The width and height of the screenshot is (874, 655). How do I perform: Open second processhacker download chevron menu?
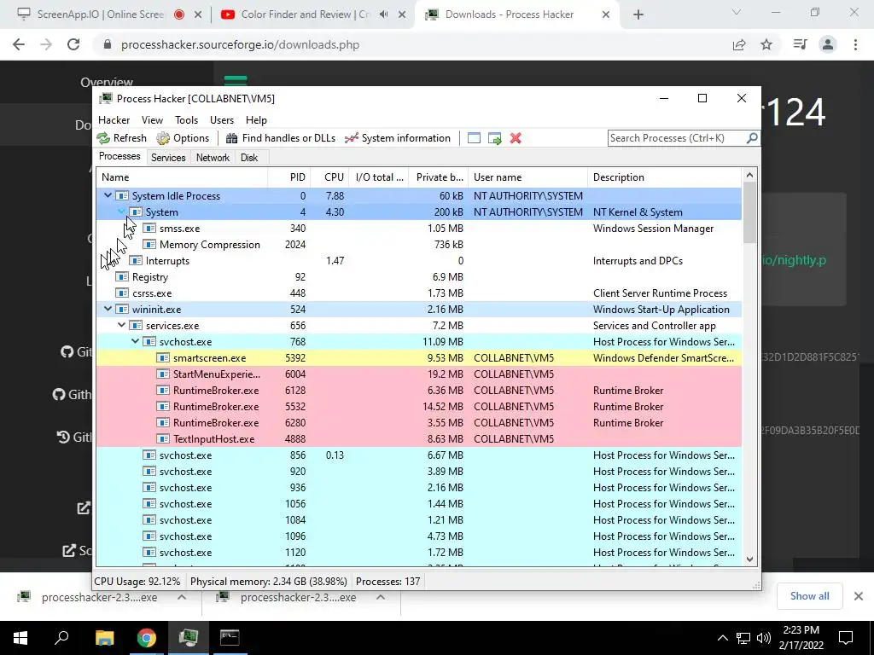pyautogui.click(x=381, y=597)
